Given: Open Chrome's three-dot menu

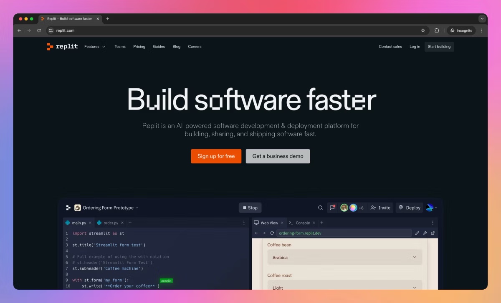Looking at the screenshot, I should point(481,30).
